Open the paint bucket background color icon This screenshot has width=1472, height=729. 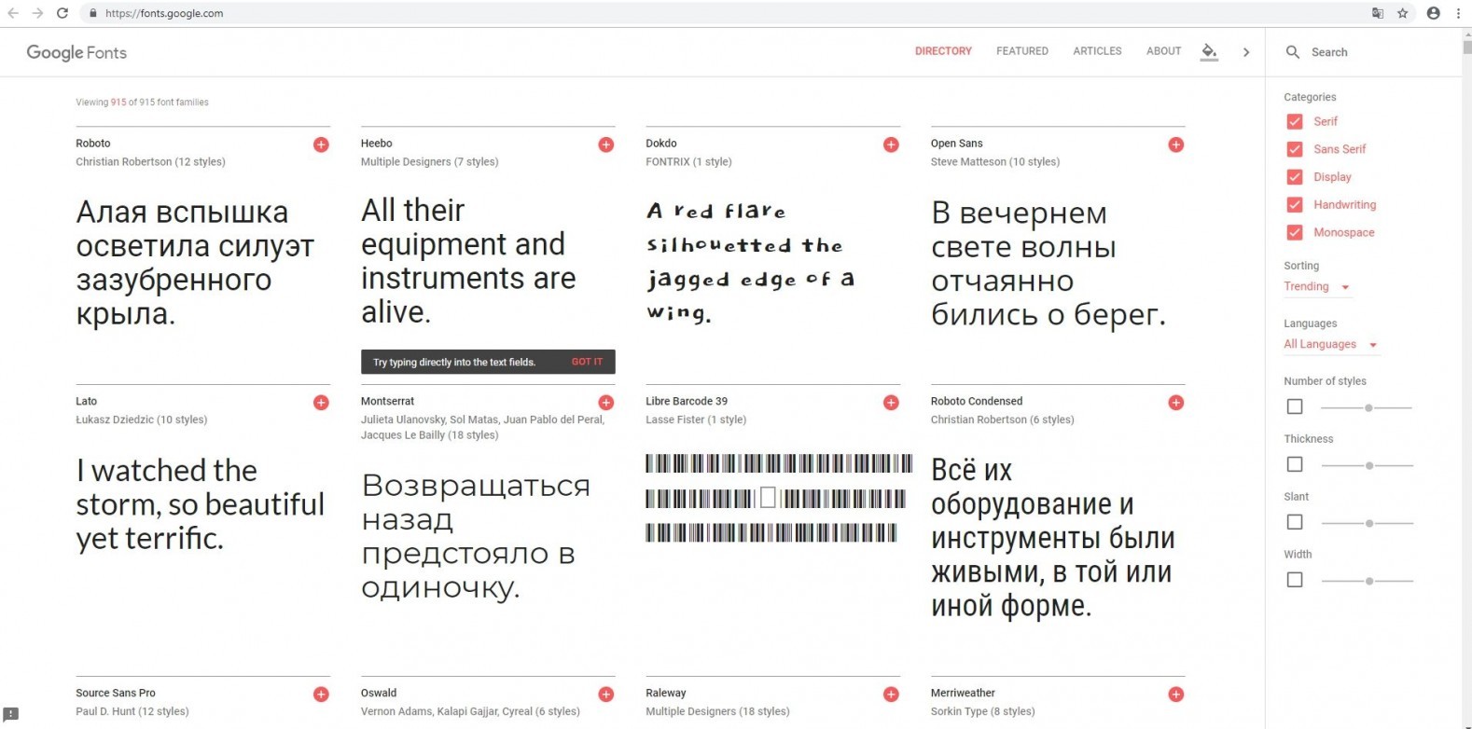tap(1209, 51)
